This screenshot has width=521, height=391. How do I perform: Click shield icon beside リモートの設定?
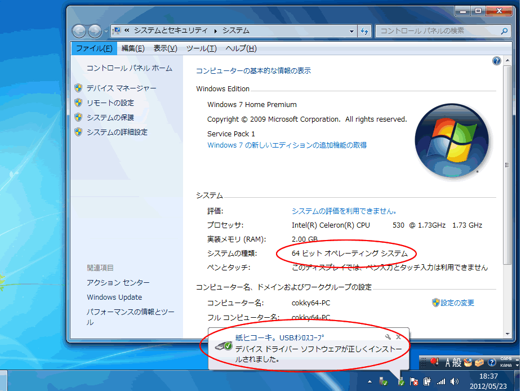coord(78,103)
